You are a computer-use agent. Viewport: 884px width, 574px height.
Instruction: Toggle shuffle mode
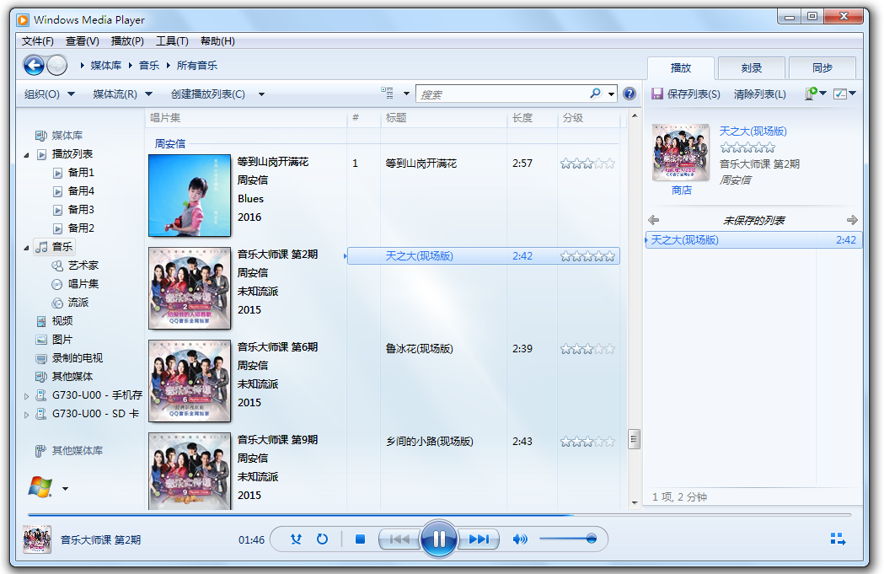point(296,539)
